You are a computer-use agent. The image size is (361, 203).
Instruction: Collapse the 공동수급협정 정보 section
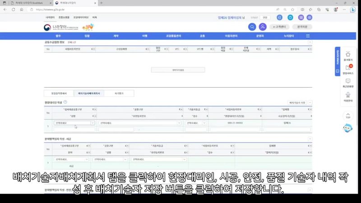click(x=310, y=42)
